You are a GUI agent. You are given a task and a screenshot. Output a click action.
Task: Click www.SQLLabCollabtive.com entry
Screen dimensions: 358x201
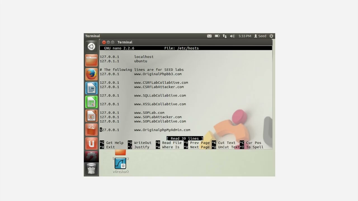tap(160, 95)
